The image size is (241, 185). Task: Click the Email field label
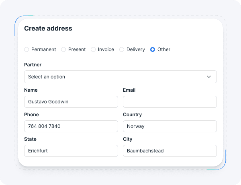pos(129,90)
